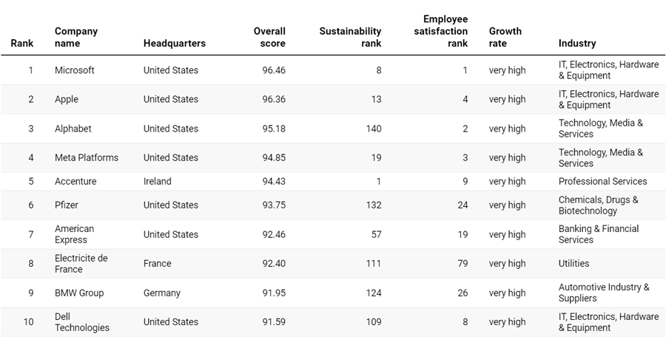Click the Apple company name cell
666x337 pixels.
[x=67, y=99]
